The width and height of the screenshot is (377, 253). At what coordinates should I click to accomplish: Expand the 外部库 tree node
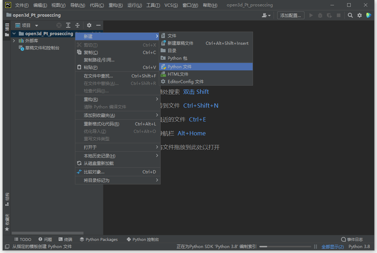coord(14,41)
